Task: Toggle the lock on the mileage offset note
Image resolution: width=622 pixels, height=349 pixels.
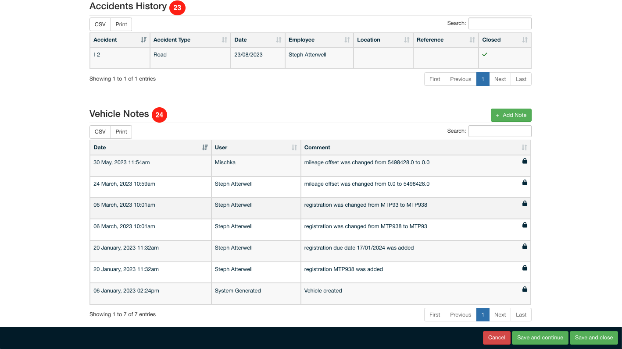Action: tap(525, 161)
